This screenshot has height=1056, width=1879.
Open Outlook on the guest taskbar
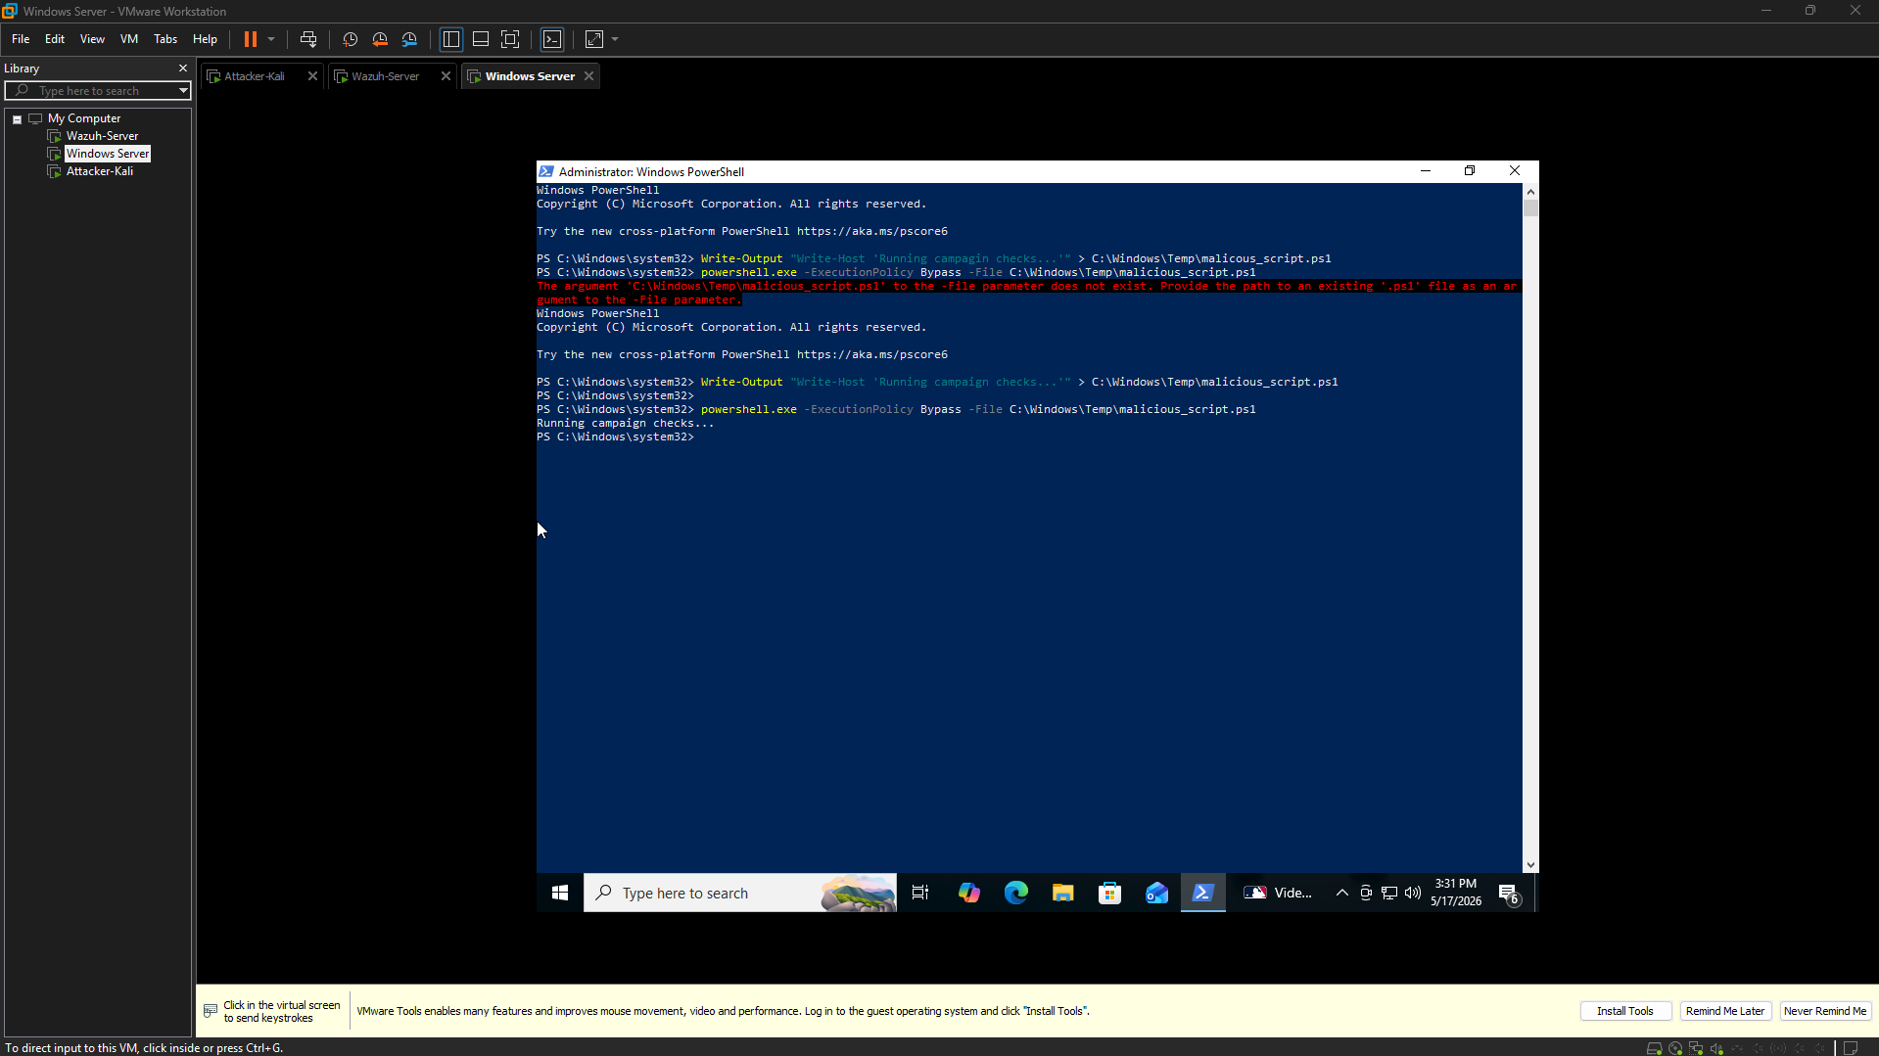point(1156,893)
